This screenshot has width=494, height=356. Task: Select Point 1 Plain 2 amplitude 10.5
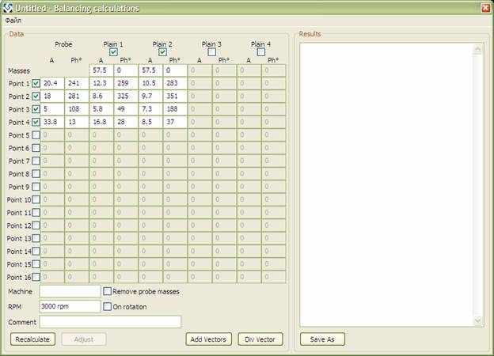point(150,83)
